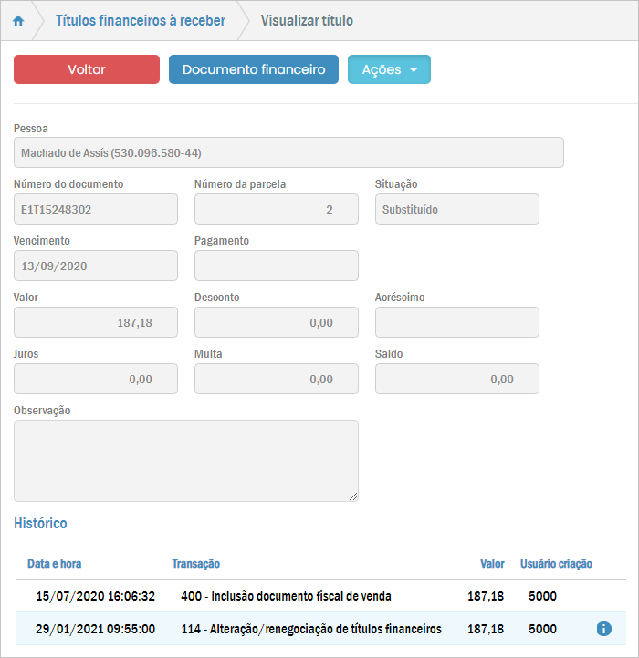Viewport: 639px width, 658px height.
Task: Click the empty Pagamento field
Action: (277, 266)
